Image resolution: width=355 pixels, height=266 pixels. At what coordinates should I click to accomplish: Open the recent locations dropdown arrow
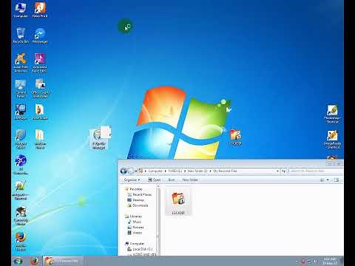[135, 171]
